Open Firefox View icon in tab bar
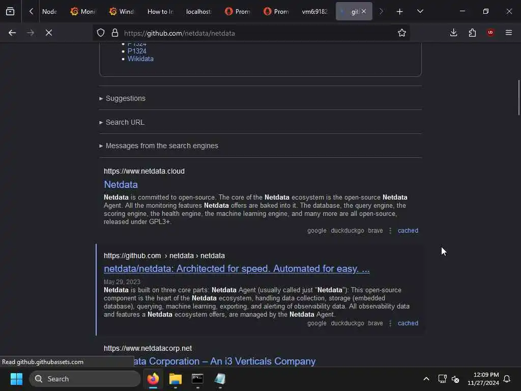521x391 pixels. [10, 12]
